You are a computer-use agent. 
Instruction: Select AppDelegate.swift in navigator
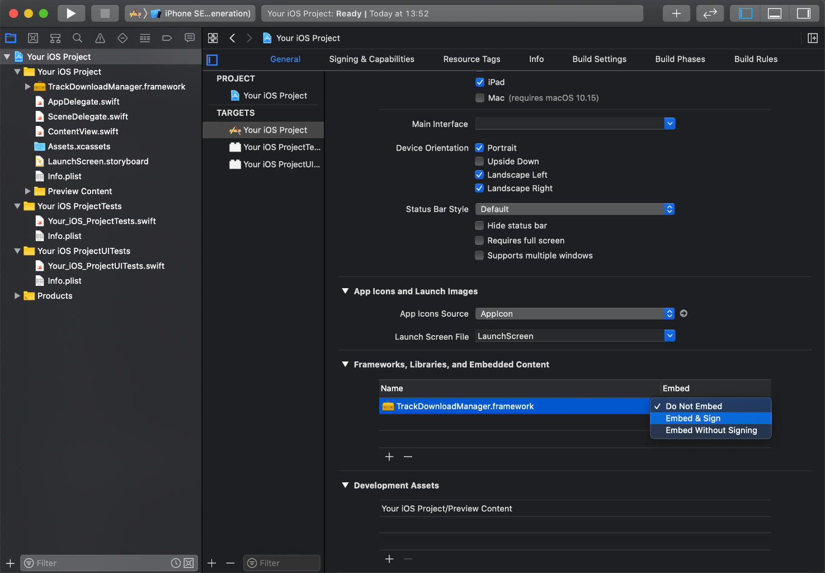(83, 102)
